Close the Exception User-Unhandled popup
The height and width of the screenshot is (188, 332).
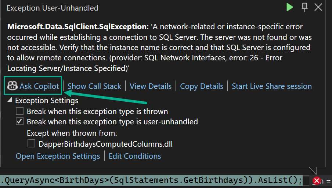(318, 7)
